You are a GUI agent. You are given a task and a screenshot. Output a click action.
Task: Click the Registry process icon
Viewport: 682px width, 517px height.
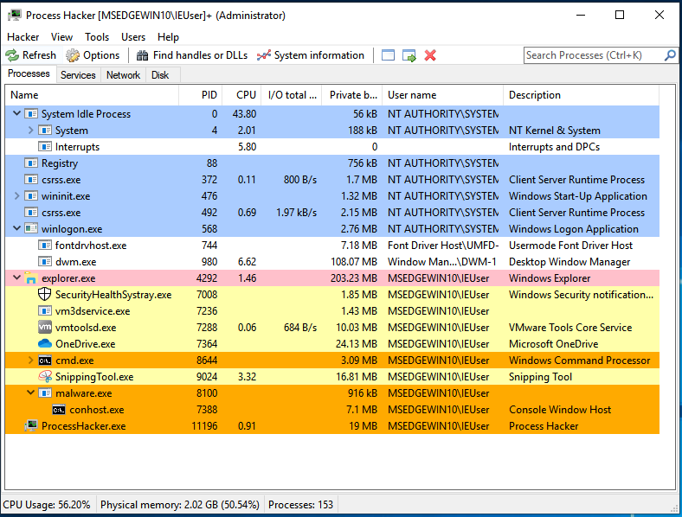[31, 163]
